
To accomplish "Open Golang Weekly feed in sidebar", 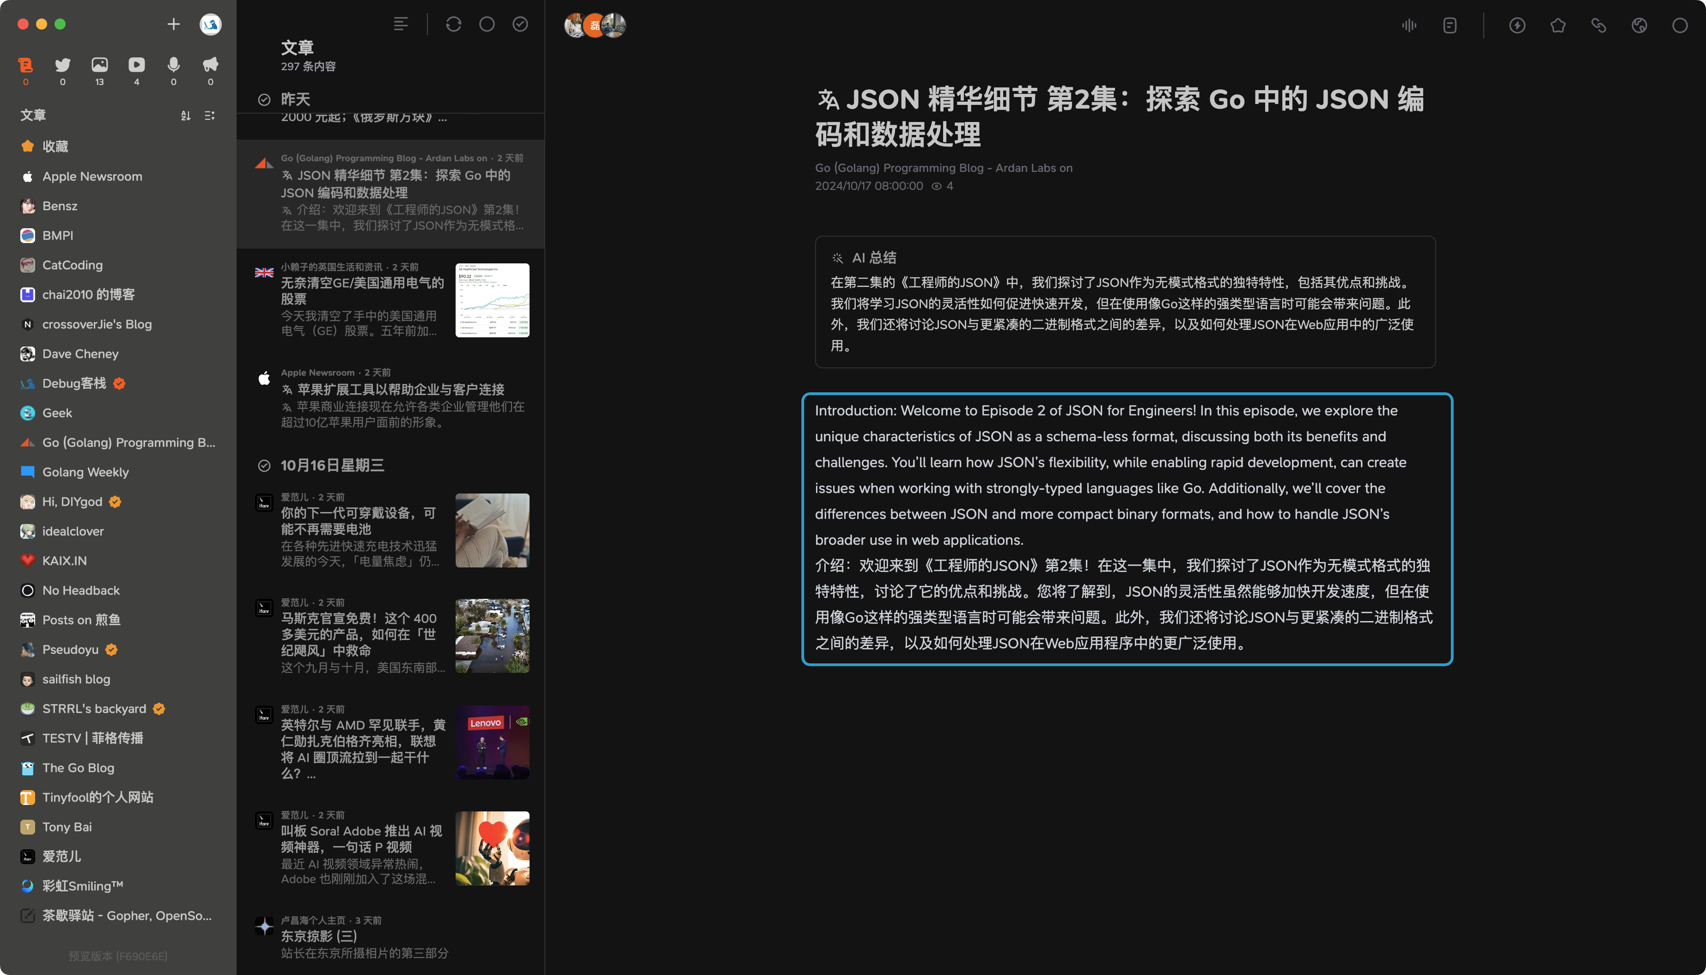I will click(x=85, y=471).
